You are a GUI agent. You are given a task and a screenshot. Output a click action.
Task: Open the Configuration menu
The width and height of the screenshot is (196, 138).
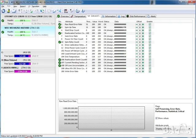click(34, 6)
